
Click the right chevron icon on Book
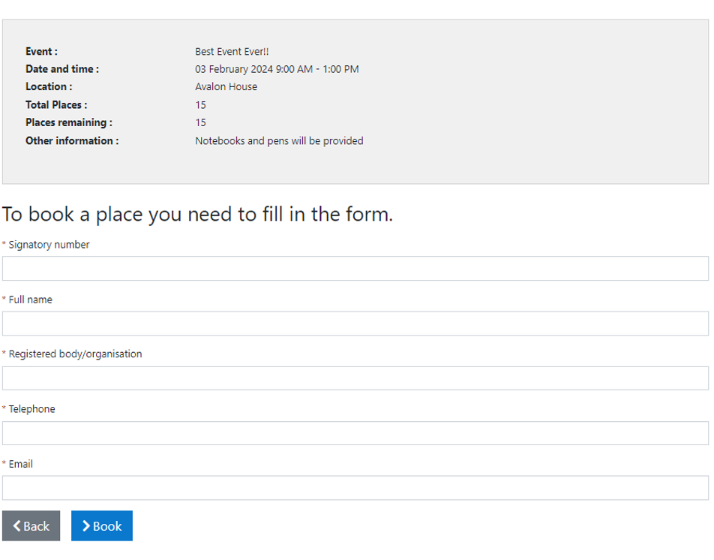pyautogui.click(x=86, y=526)
